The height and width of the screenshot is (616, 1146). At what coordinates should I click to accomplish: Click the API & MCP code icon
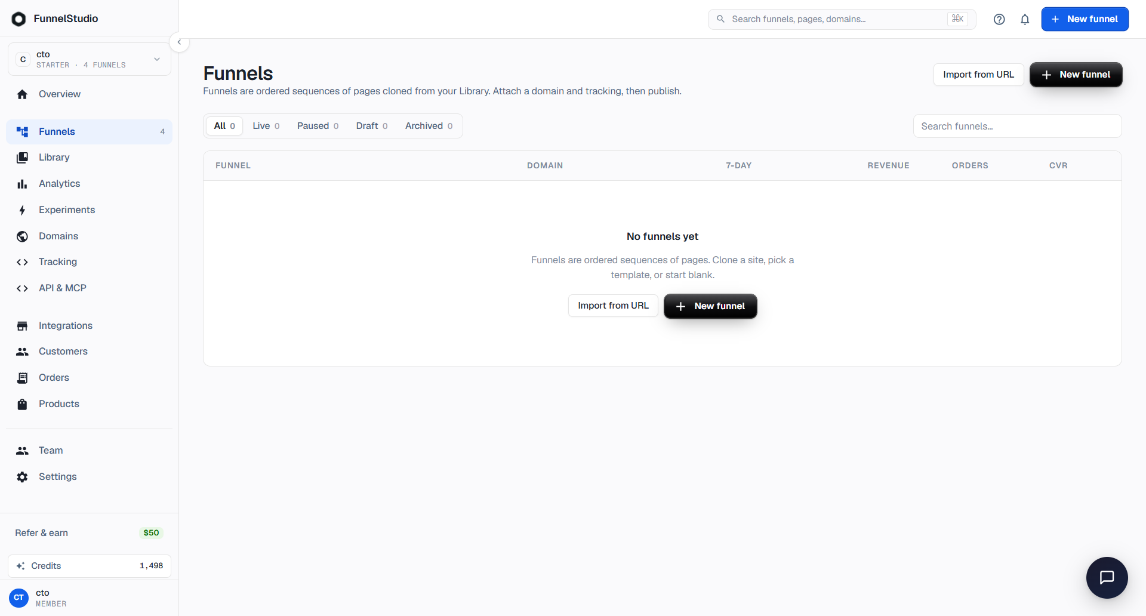(22, 288)
